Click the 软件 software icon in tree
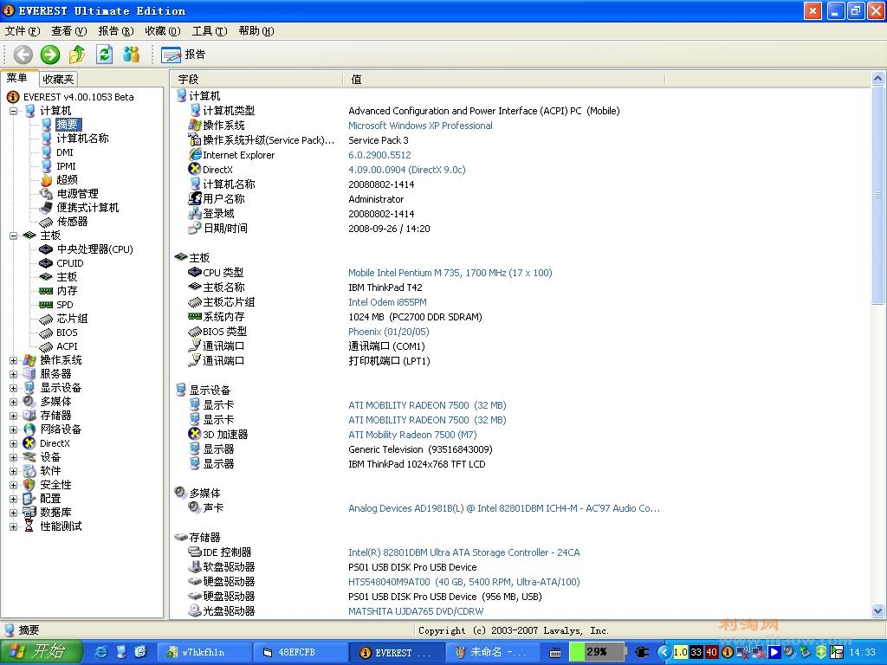This screenshot has width=887, height=665. pyautogui.click(x=29, y=471)
